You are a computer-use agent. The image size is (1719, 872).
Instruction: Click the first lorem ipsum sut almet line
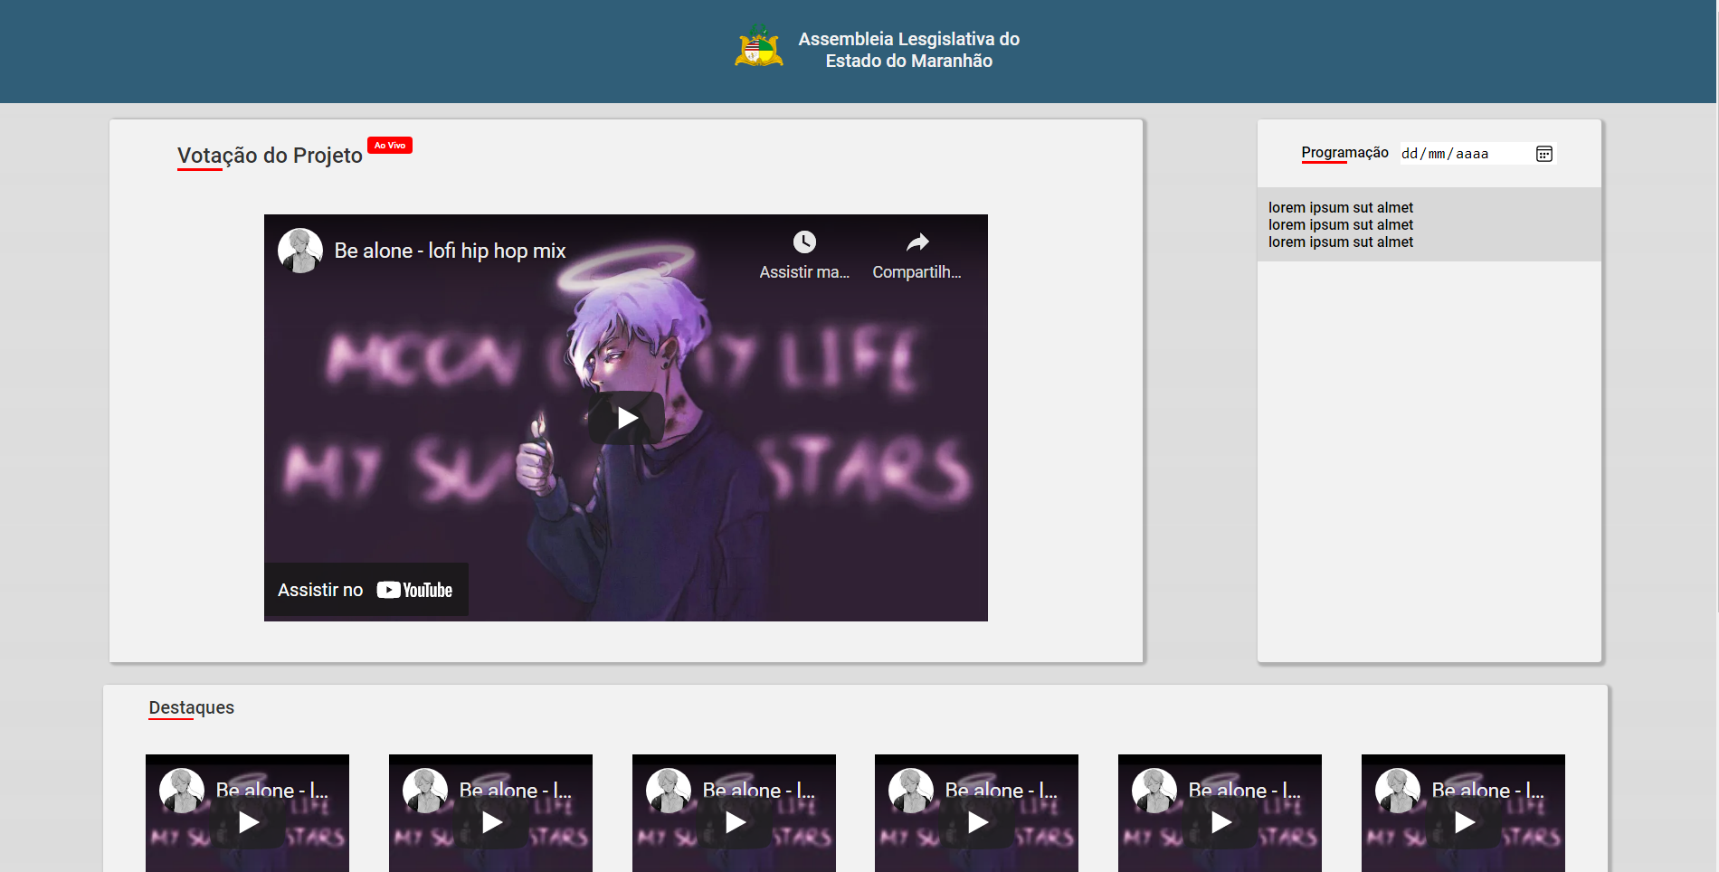click(x=1340, y=207)
